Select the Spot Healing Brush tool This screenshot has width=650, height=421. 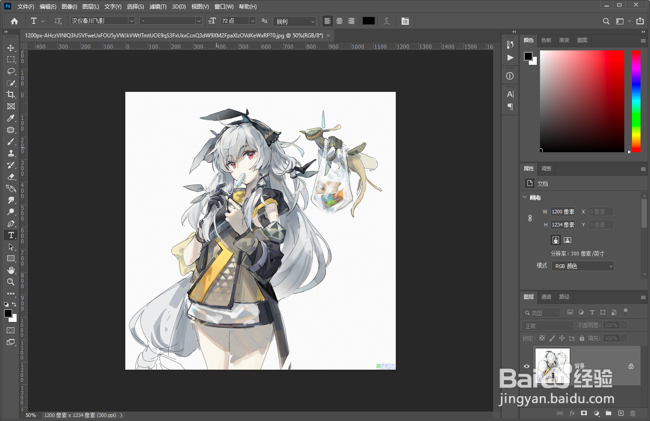coord(11,130)
